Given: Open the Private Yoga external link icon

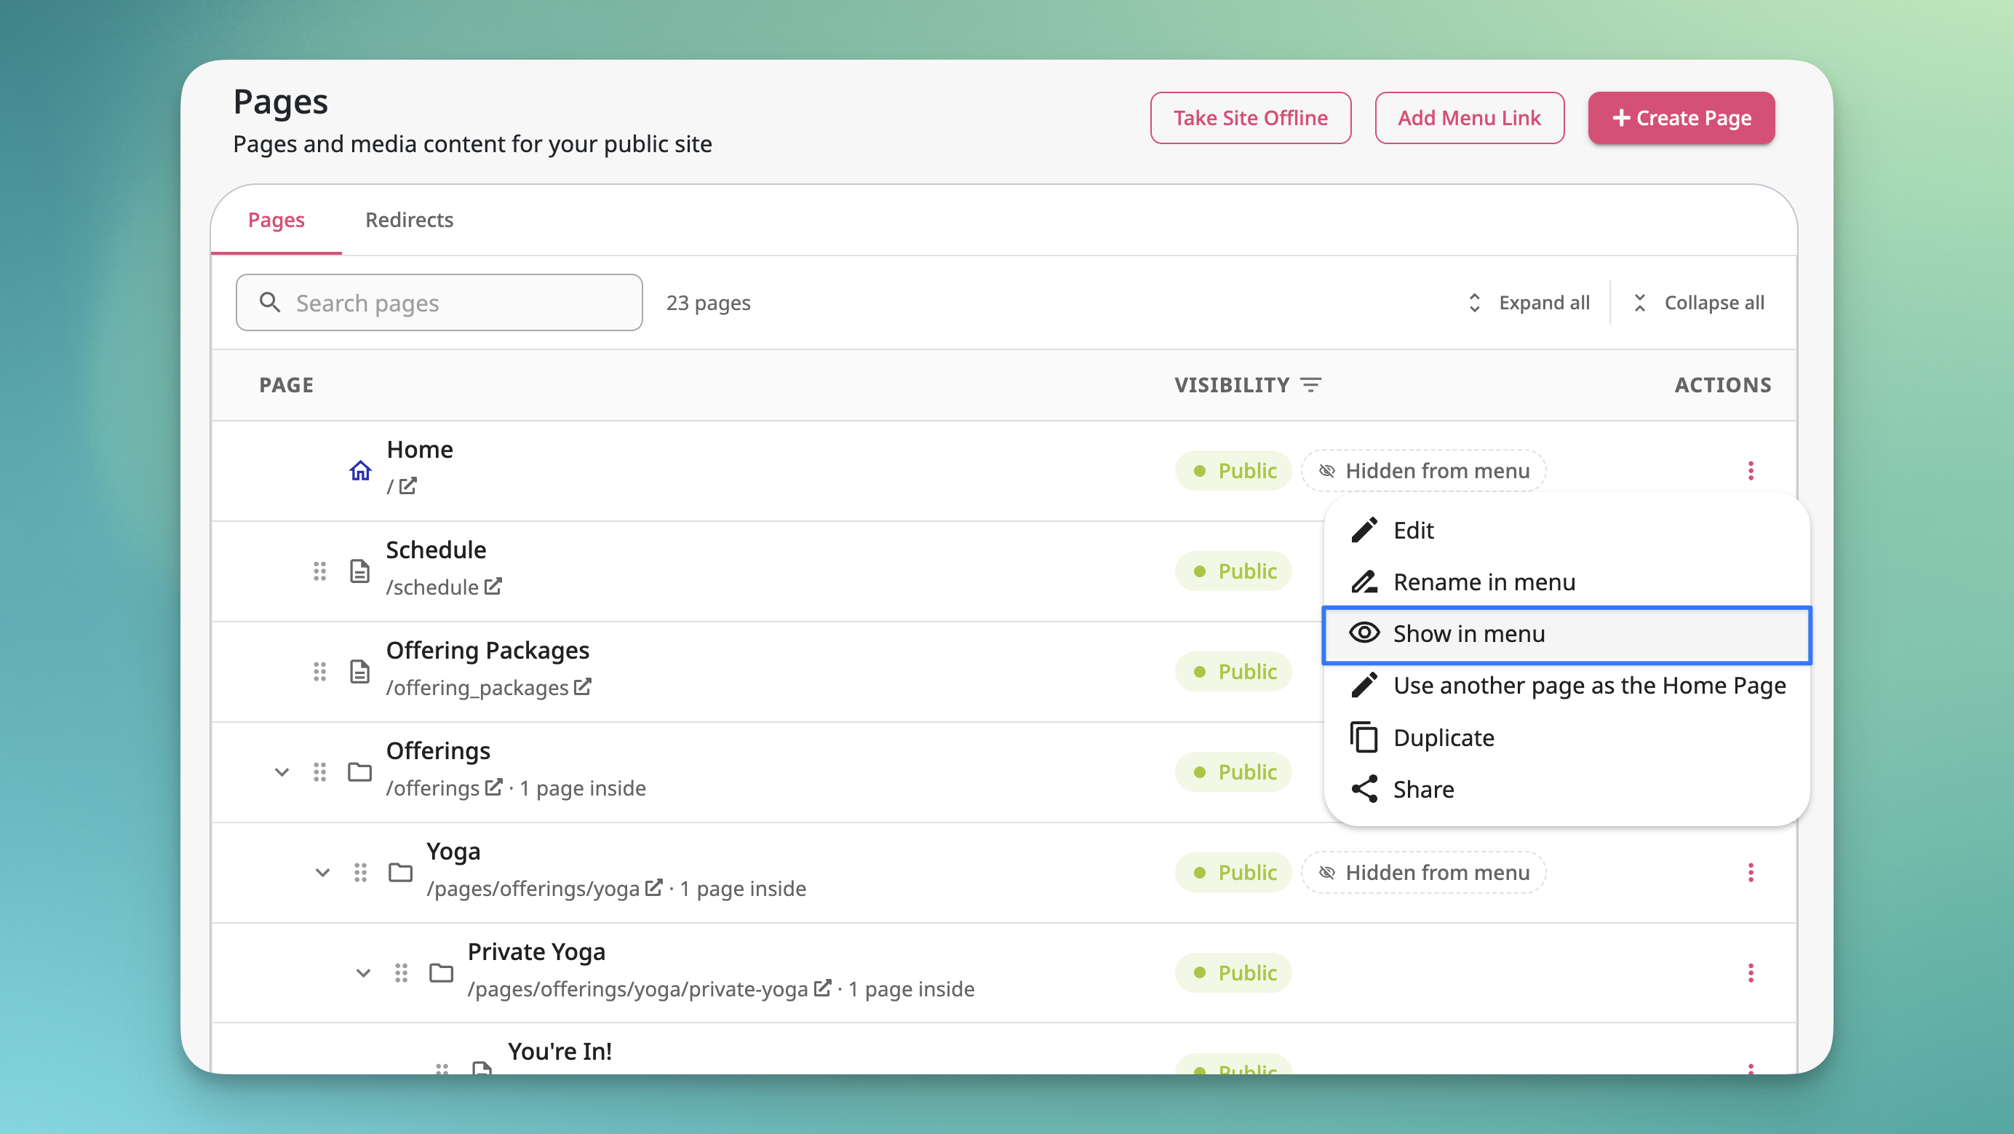Looking at the screenshot, I should [x=821, y=988].
